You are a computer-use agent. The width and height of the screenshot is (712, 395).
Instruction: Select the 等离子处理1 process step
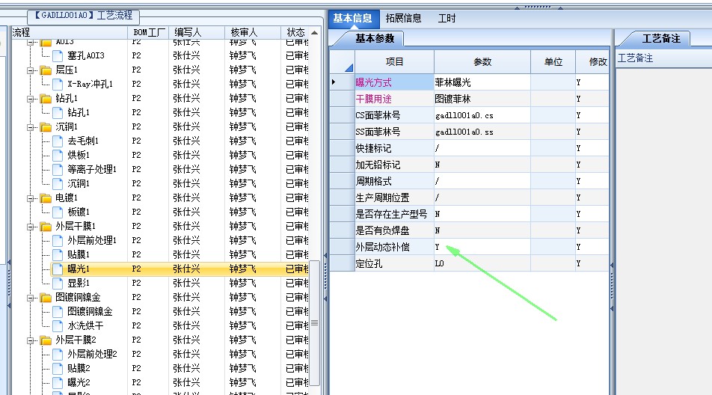pyautogui.click(x=92, y=169)
